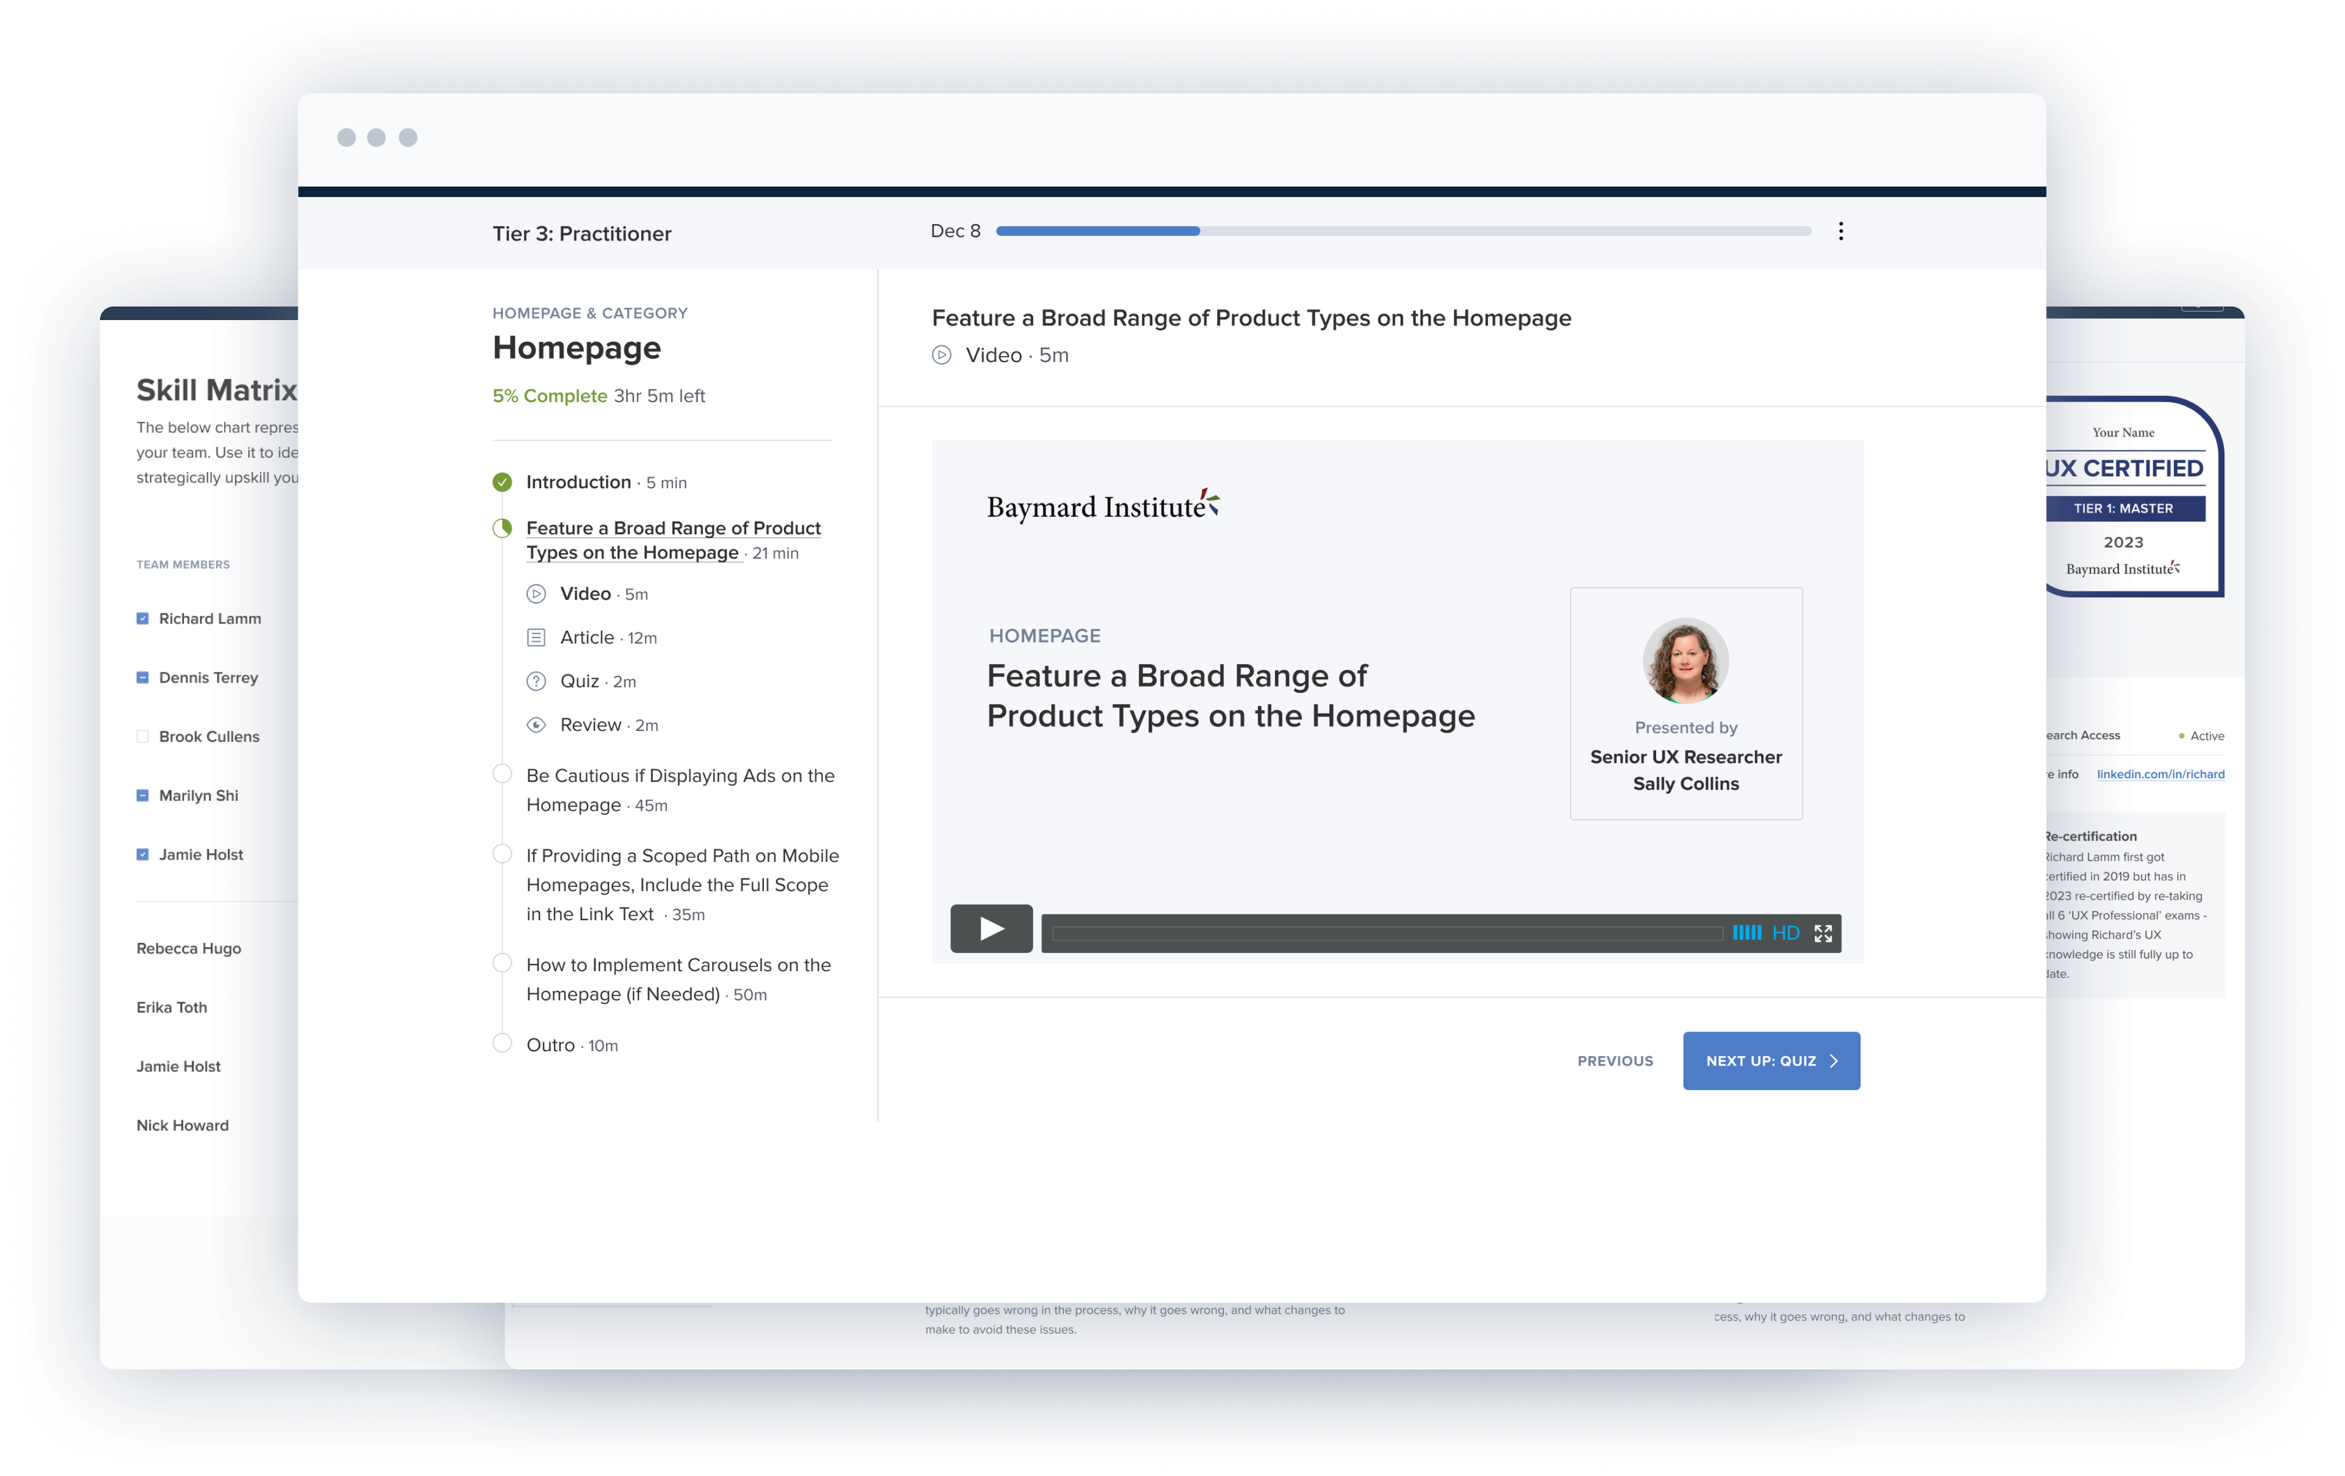The image size is (2345, 1476).
Task: Click the Review eye icon
Action: (536, 725)
